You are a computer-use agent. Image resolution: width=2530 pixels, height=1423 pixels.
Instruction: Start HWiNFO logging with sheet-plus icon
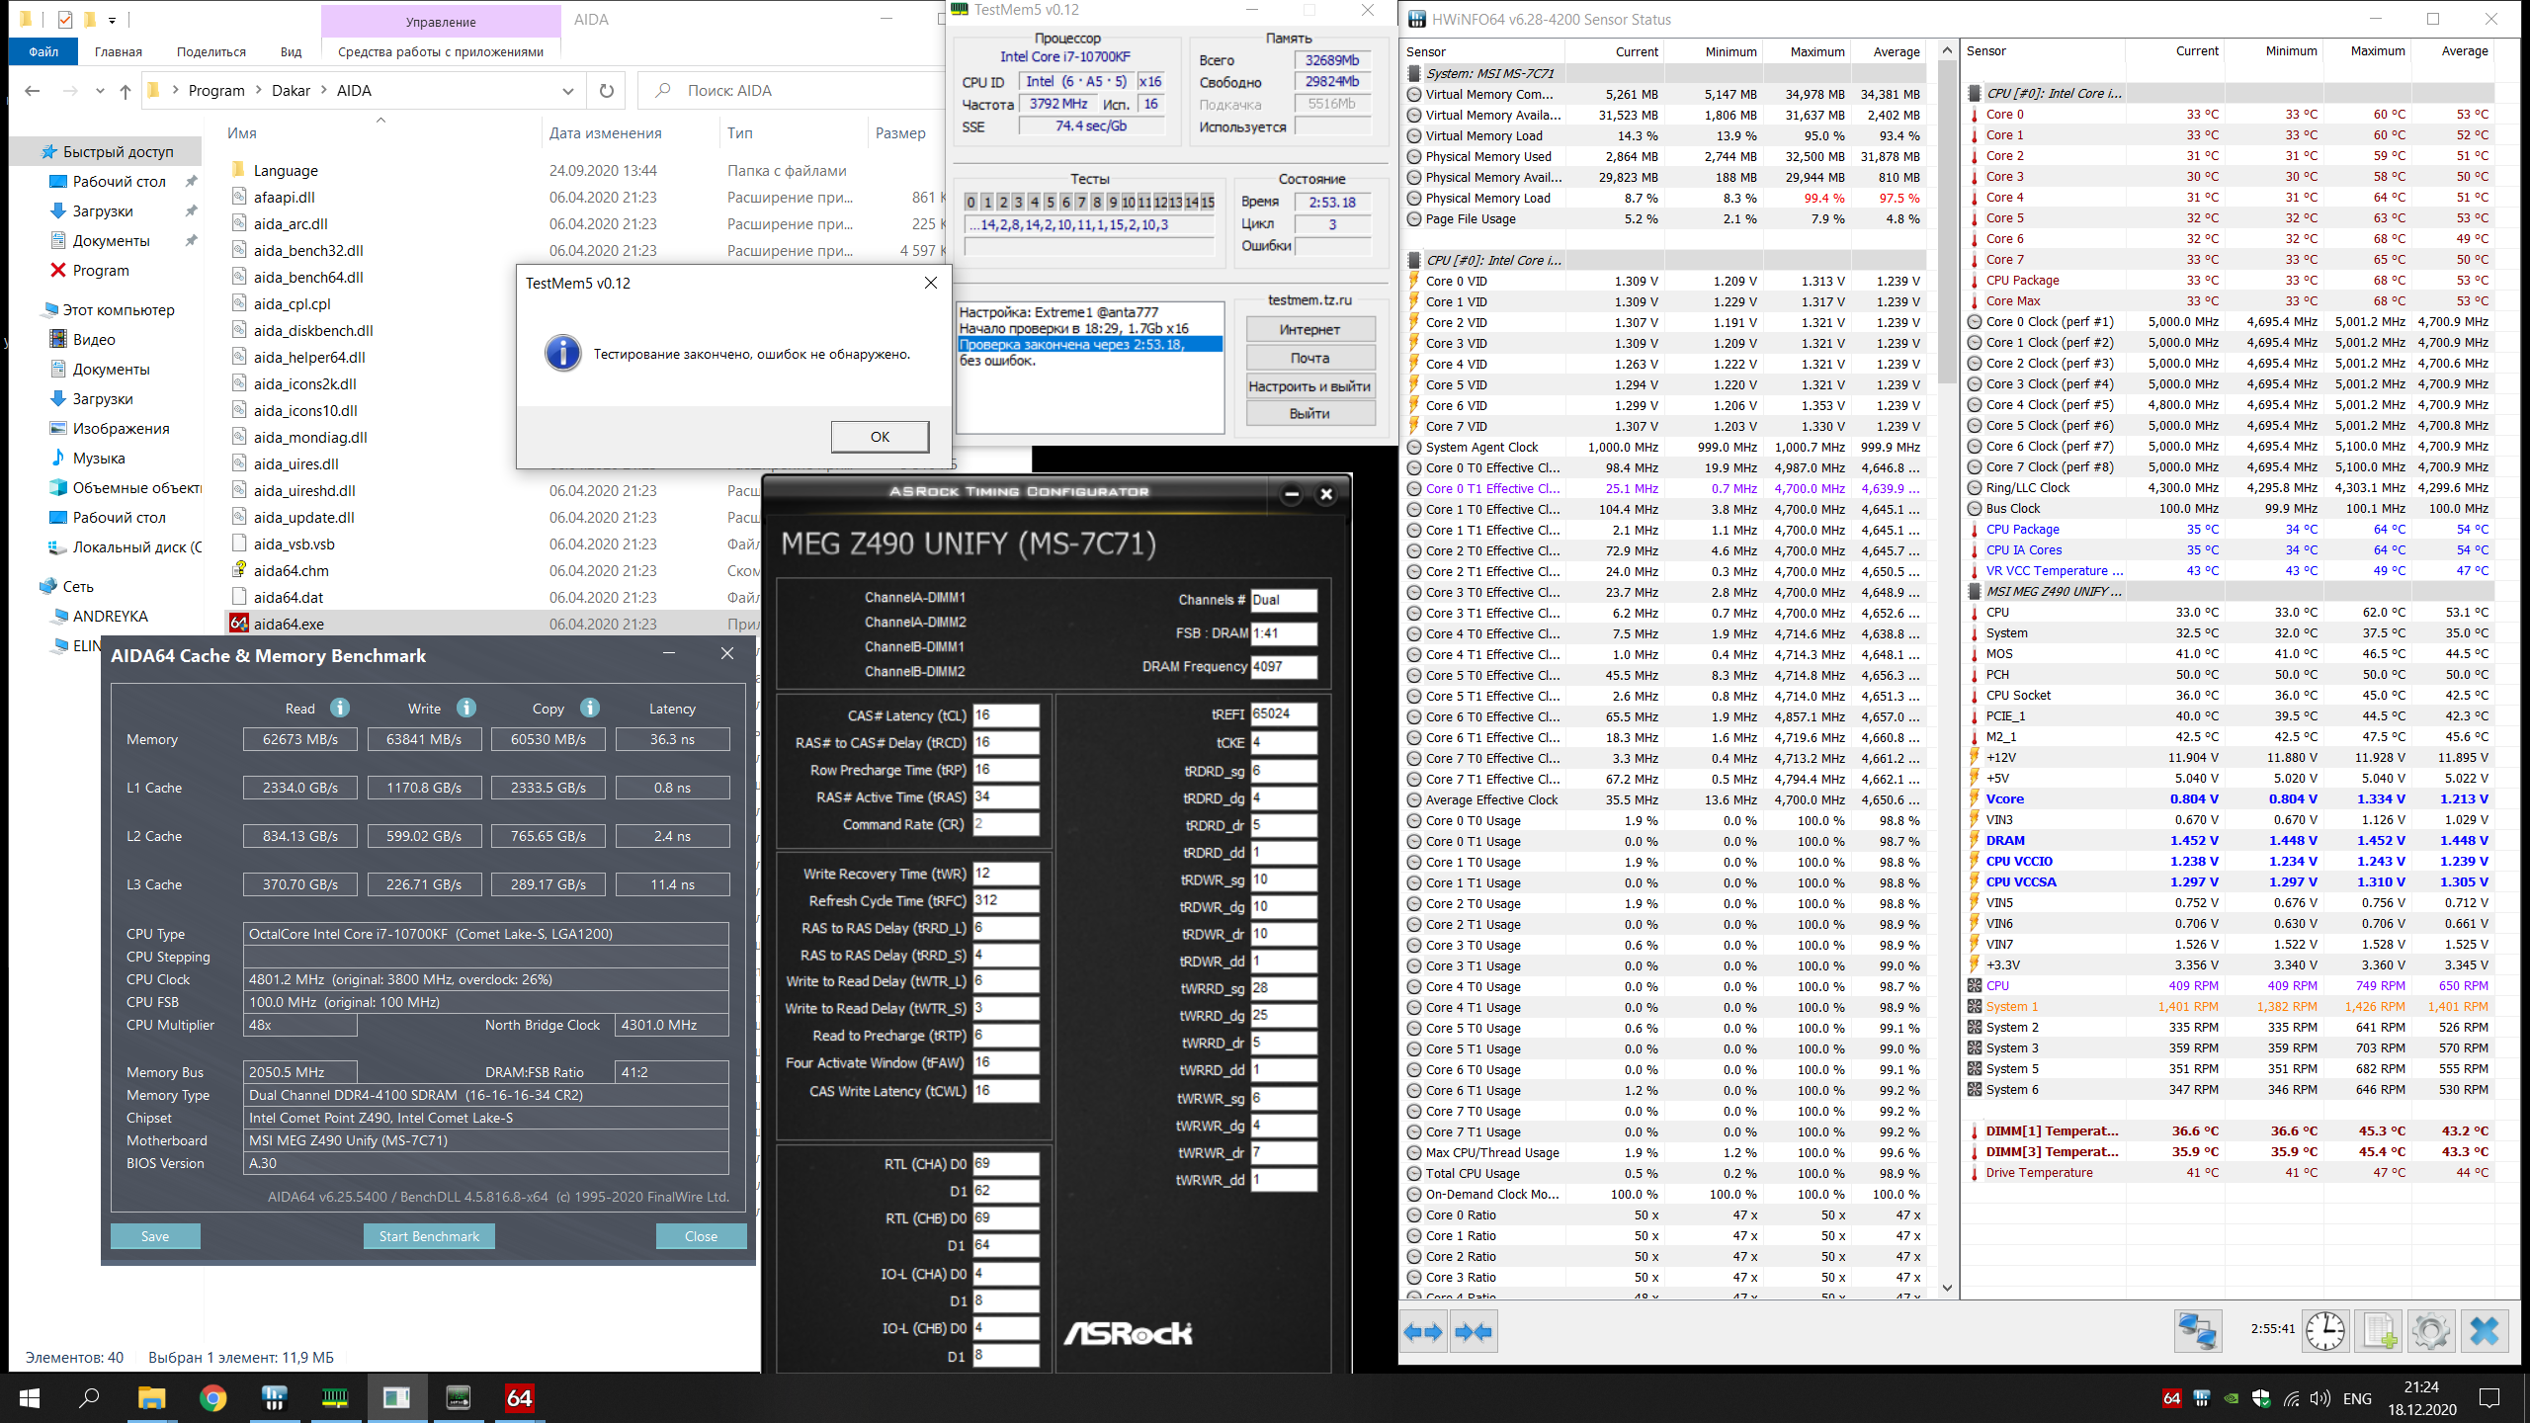point(2379,1331)
